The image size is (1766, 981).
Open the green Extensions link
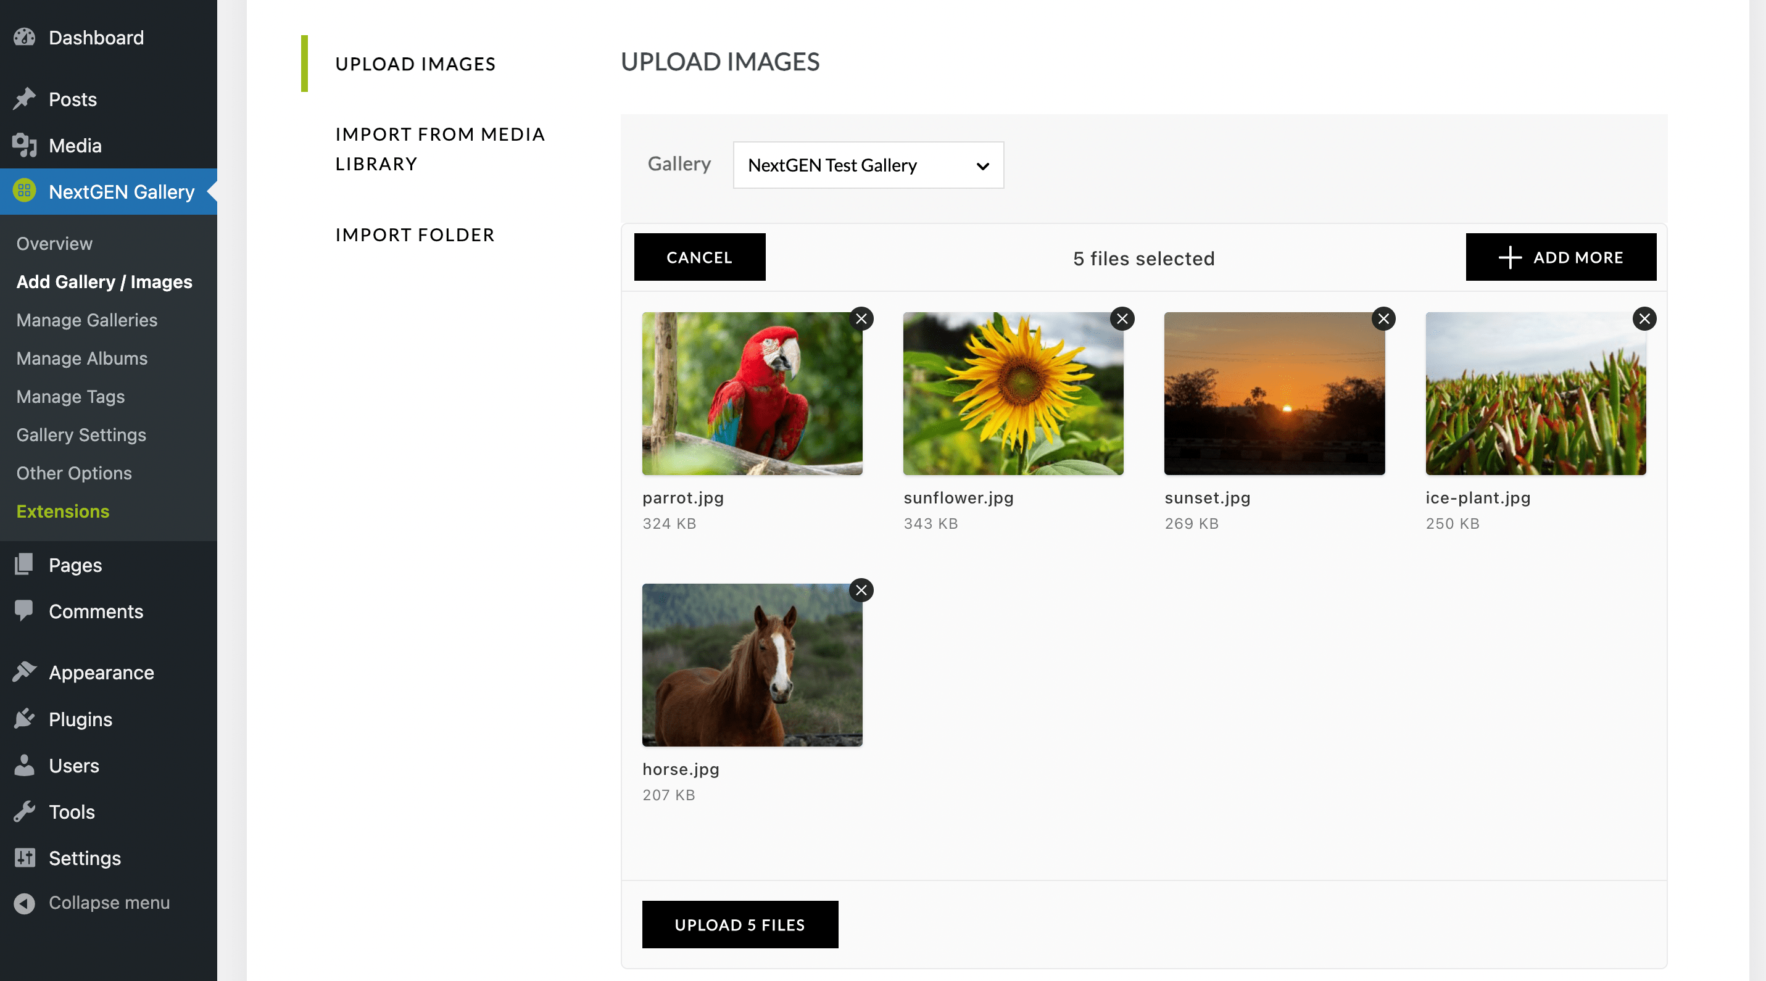(63, 511)
